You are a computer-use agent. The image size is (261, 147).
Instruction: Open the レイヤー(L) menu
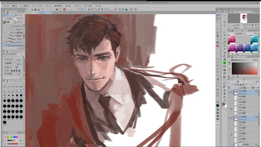point(48,6)
